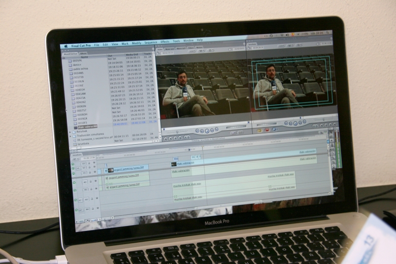
Task: Click the Viewer shuttle control
Action: tap(178, 132)
